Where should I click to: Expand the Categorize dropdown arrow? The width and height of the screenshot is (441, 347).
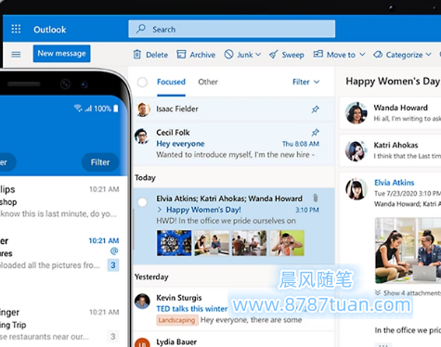click(x=429, y=55)
